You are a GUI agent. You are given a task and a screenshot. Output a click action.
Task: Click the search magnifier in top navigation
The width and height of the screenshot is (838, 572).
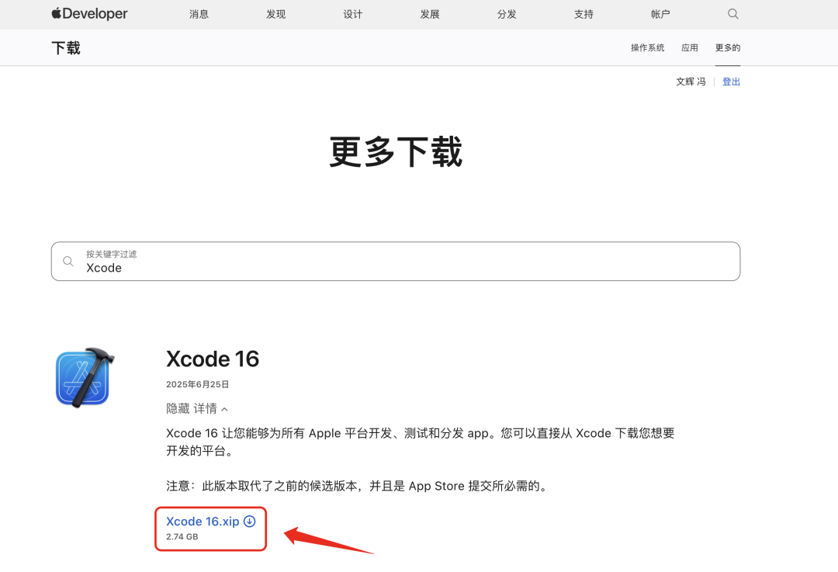[732, 14]
